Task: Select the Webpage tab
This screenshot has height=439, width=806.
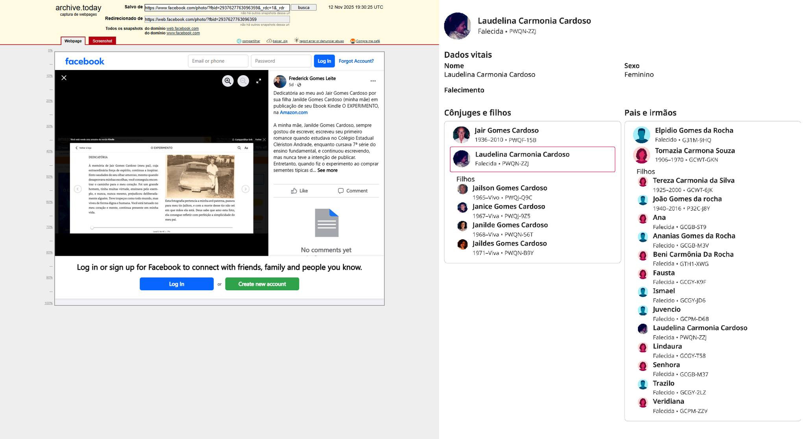Action: (x=73, y=41)
